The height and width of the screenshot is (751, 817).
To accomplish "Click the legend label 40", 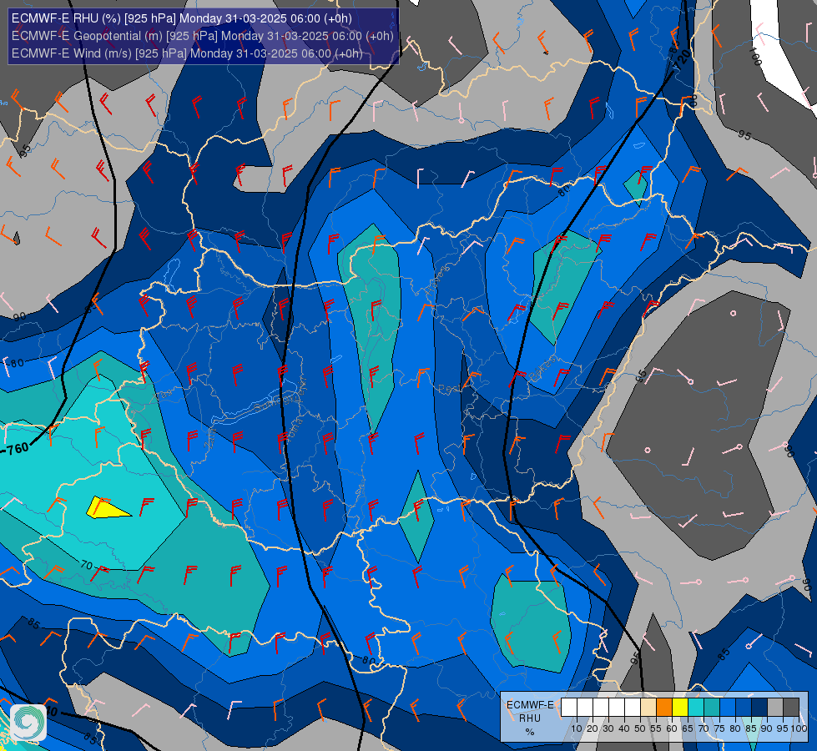I will coord(624,728).
